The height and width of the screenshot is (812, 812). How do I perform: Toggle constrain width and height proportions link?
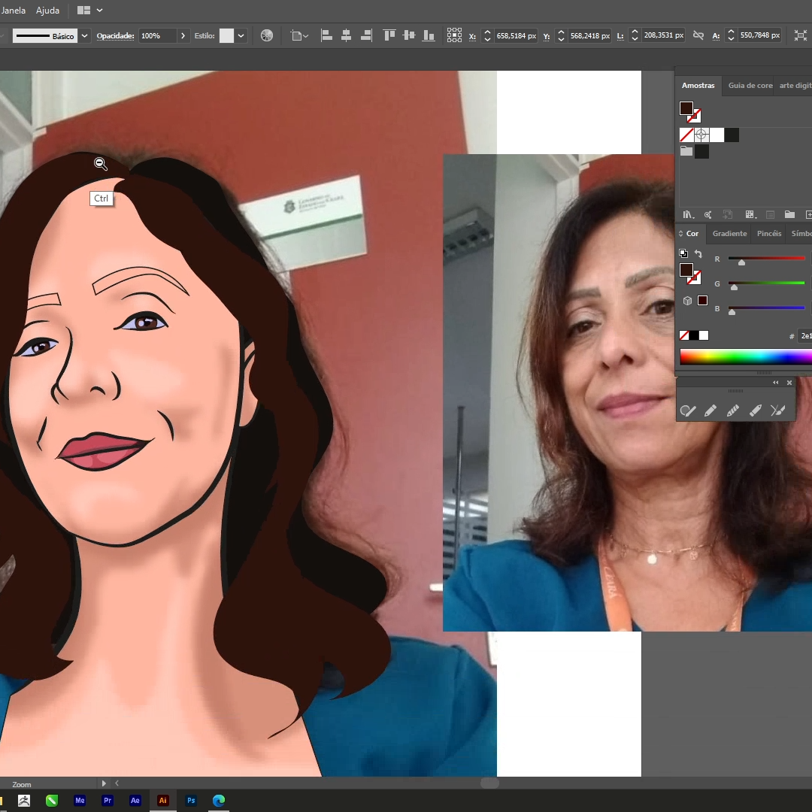[x=698, y=36]
